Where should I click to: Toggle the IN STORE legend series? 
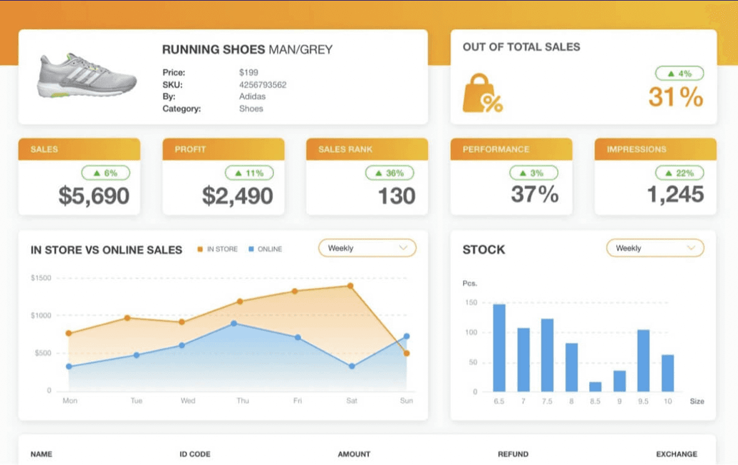217,249
